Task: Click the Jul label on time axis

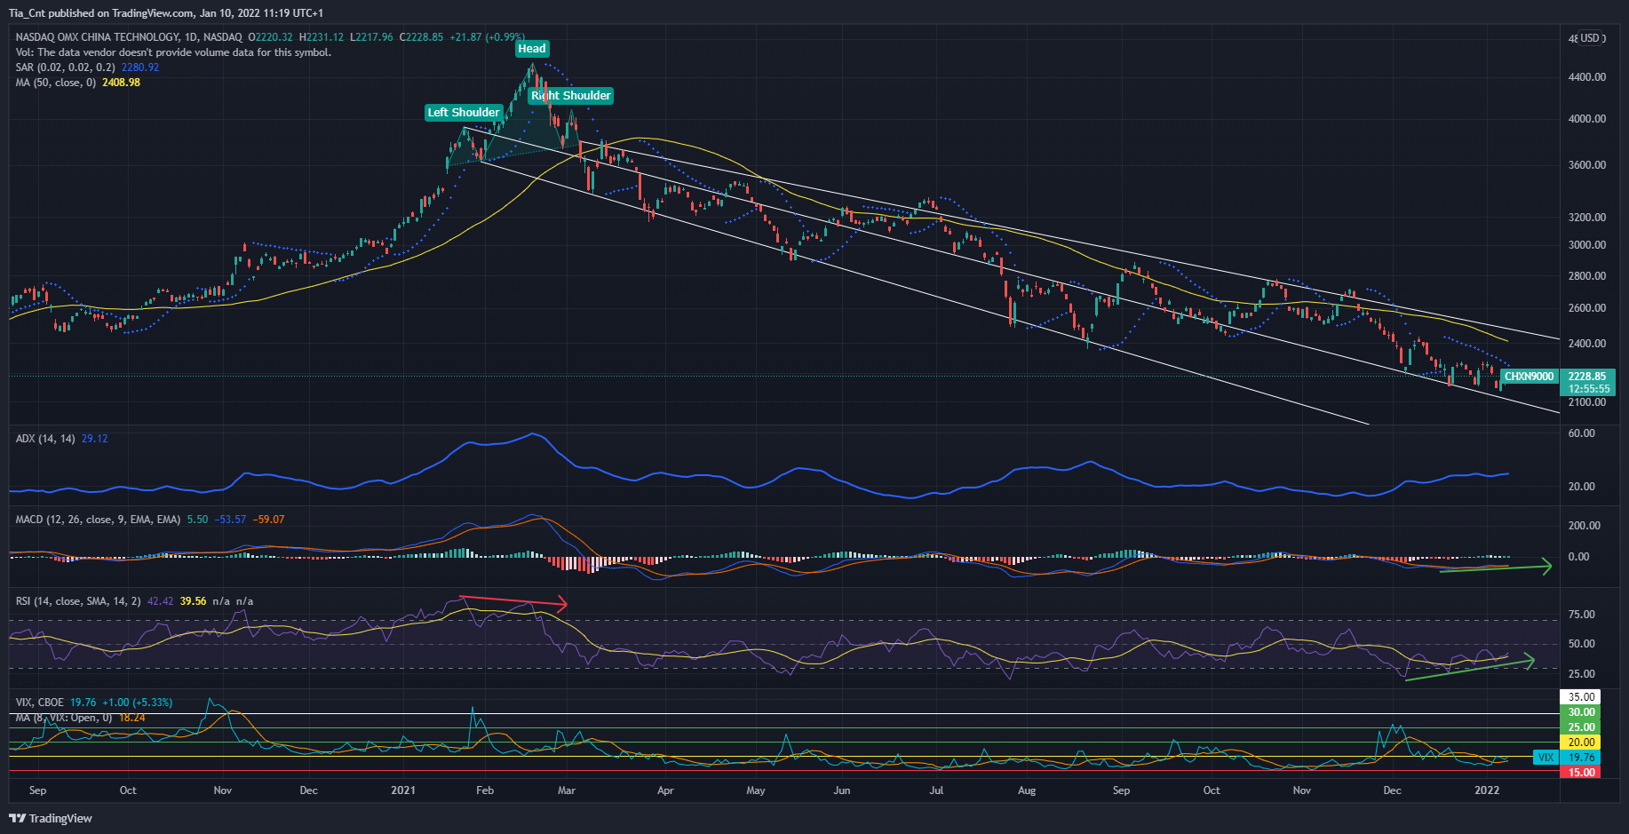Action: (936, 790)
